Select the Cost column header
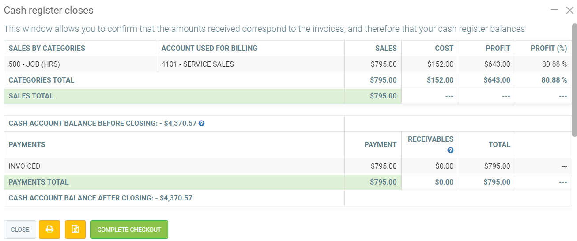The height and width of the screenshot is (241, 577). pyautogui.click(x=444, y=49)
